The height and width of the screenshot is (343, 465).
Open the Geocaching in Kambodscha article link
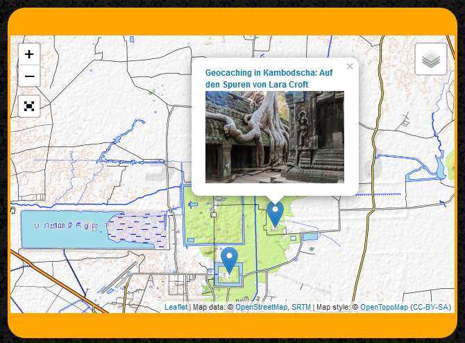(x=269, y=78)
